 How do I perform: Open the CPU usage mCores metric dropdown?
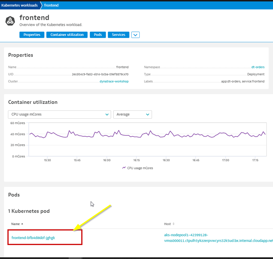59,114
